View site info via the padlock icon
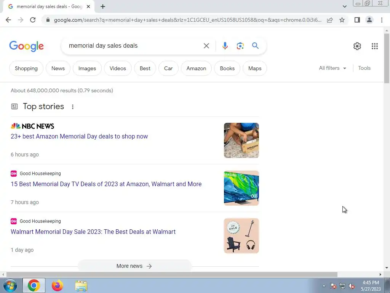Image resolution: width=390 pixels, height=293 pixels. click(48, 20)
